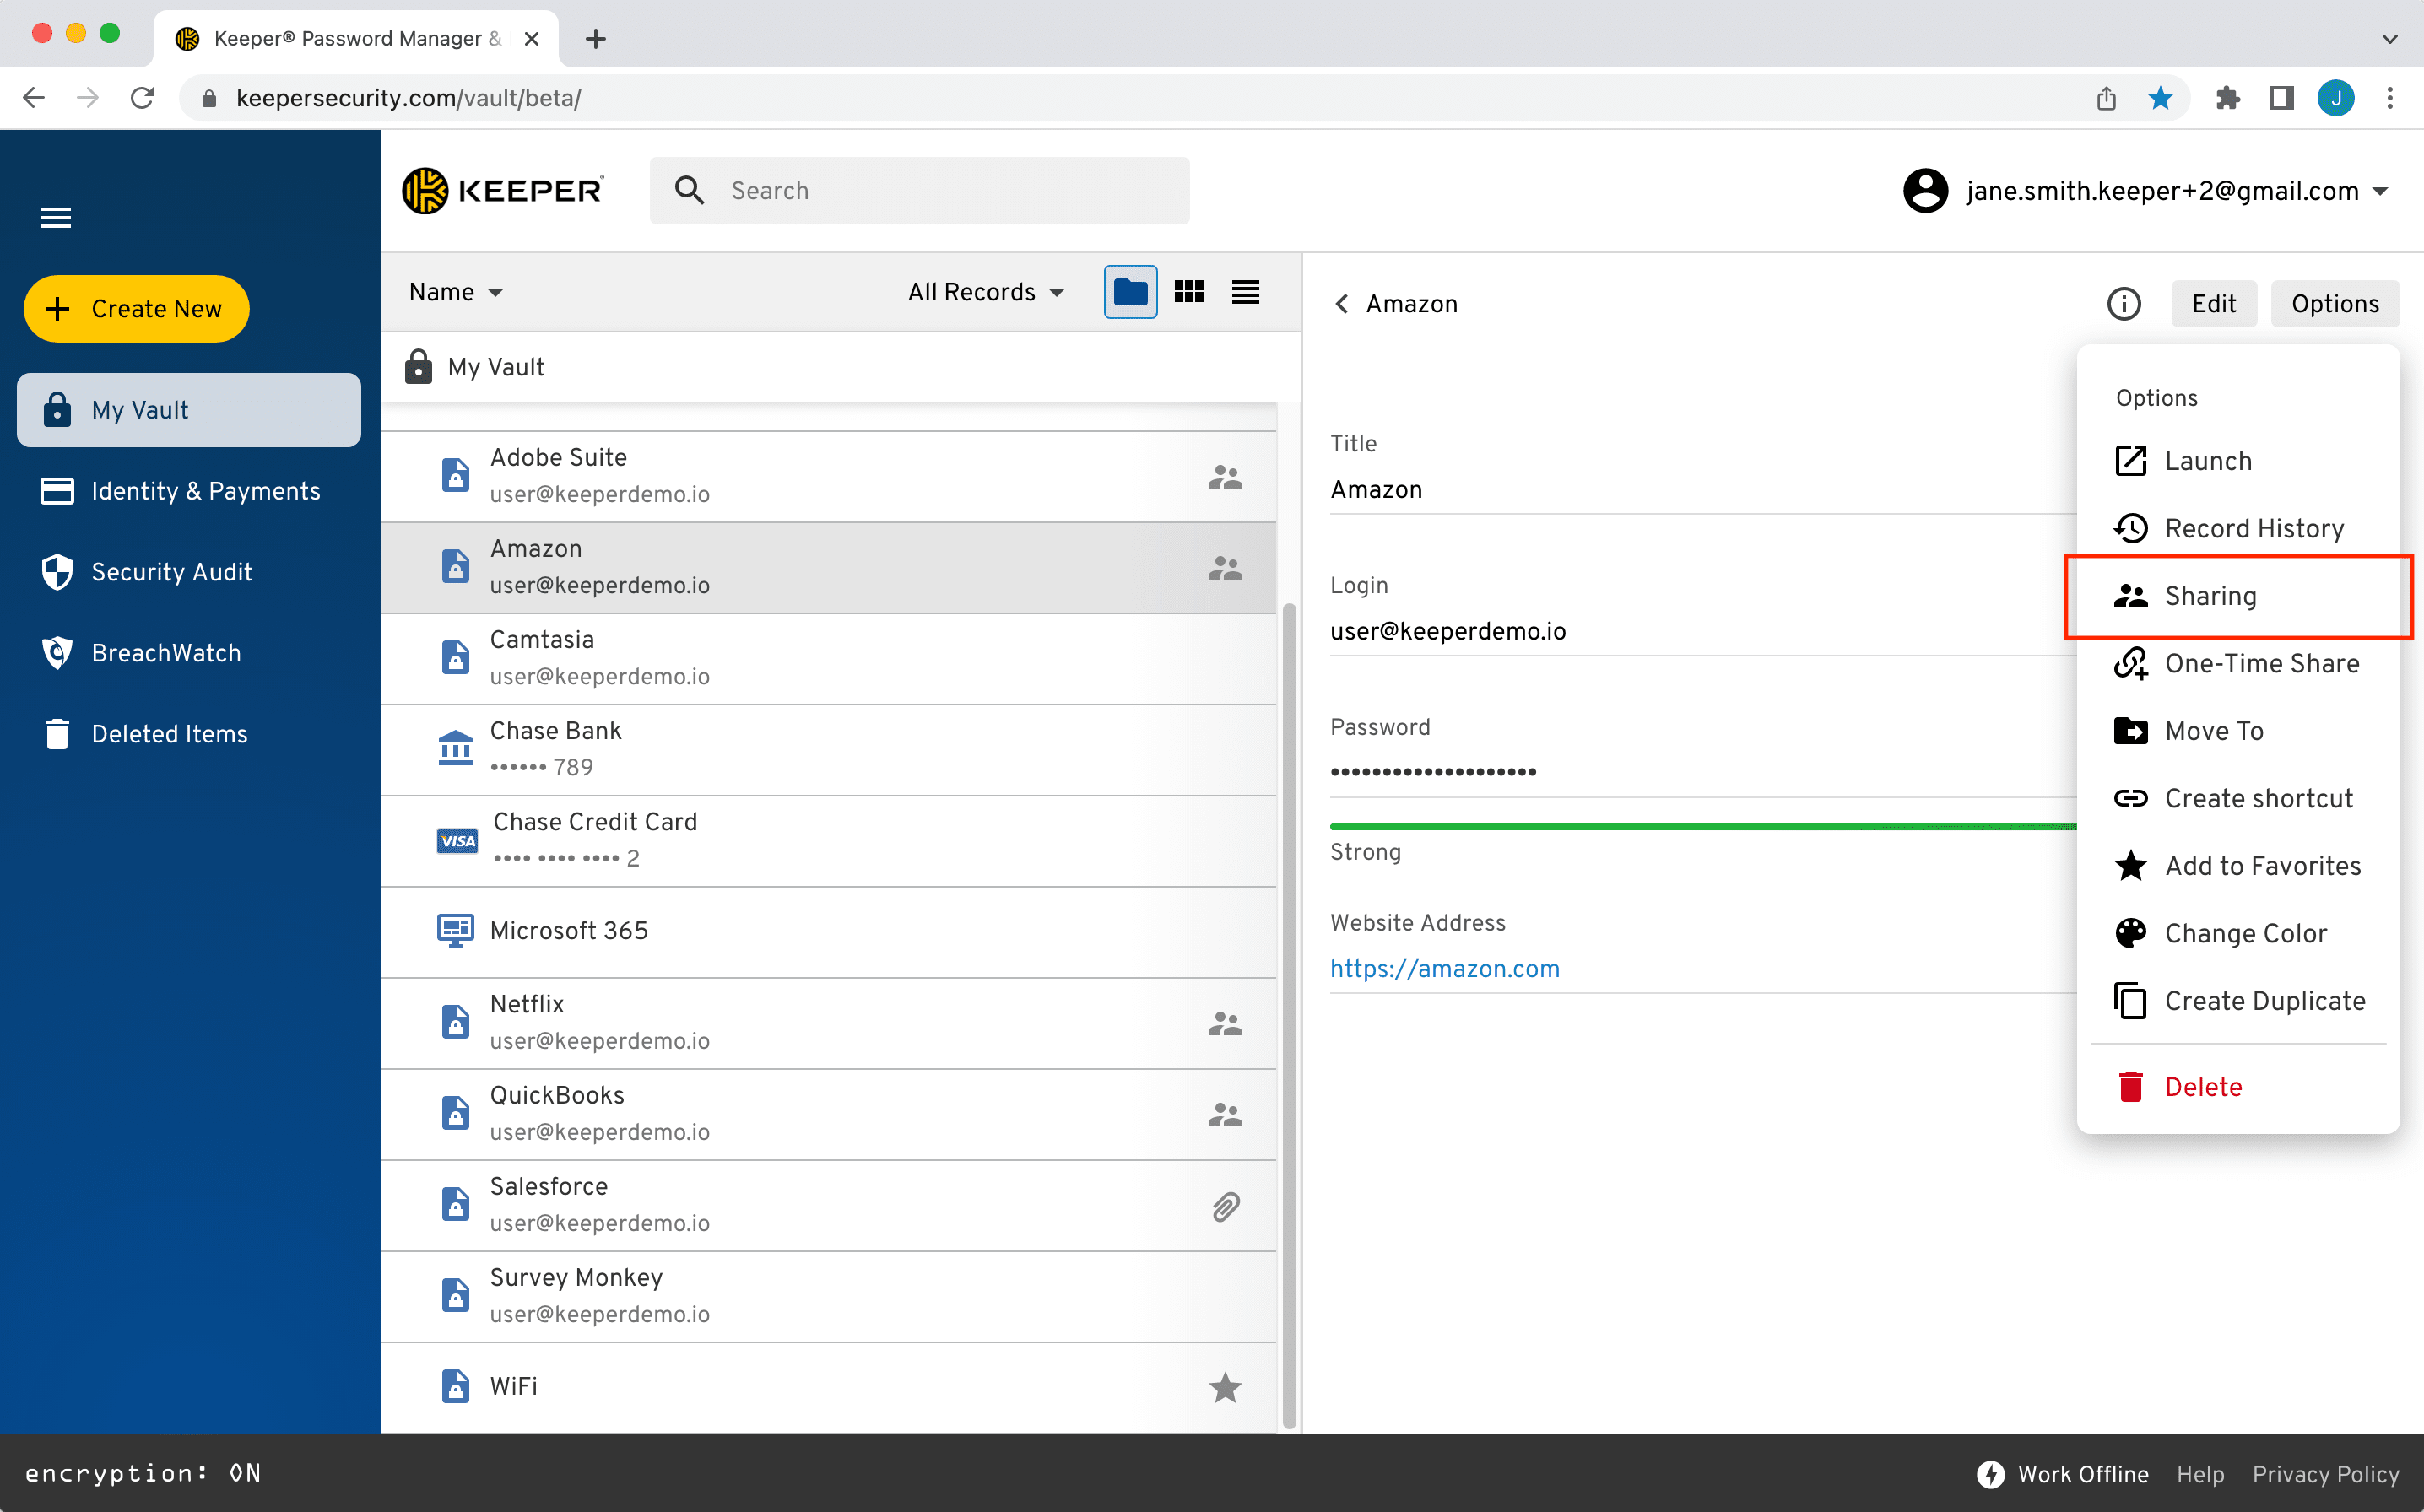Click the Keeper logo
The image size is (2424, 1512).
coord(502,190)
